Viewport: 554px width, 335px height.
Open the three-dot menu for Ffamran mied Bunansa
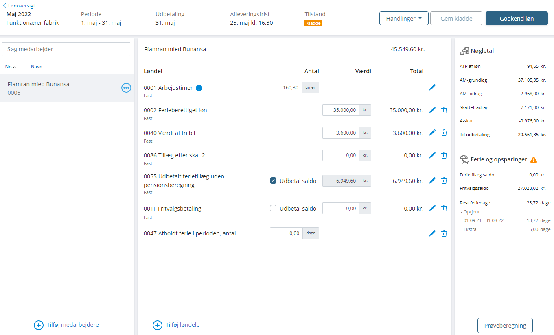126,88
